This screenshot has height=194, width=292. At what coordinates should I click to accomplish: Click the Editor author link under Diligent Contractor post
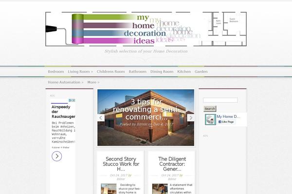click(x=172, y=179)
